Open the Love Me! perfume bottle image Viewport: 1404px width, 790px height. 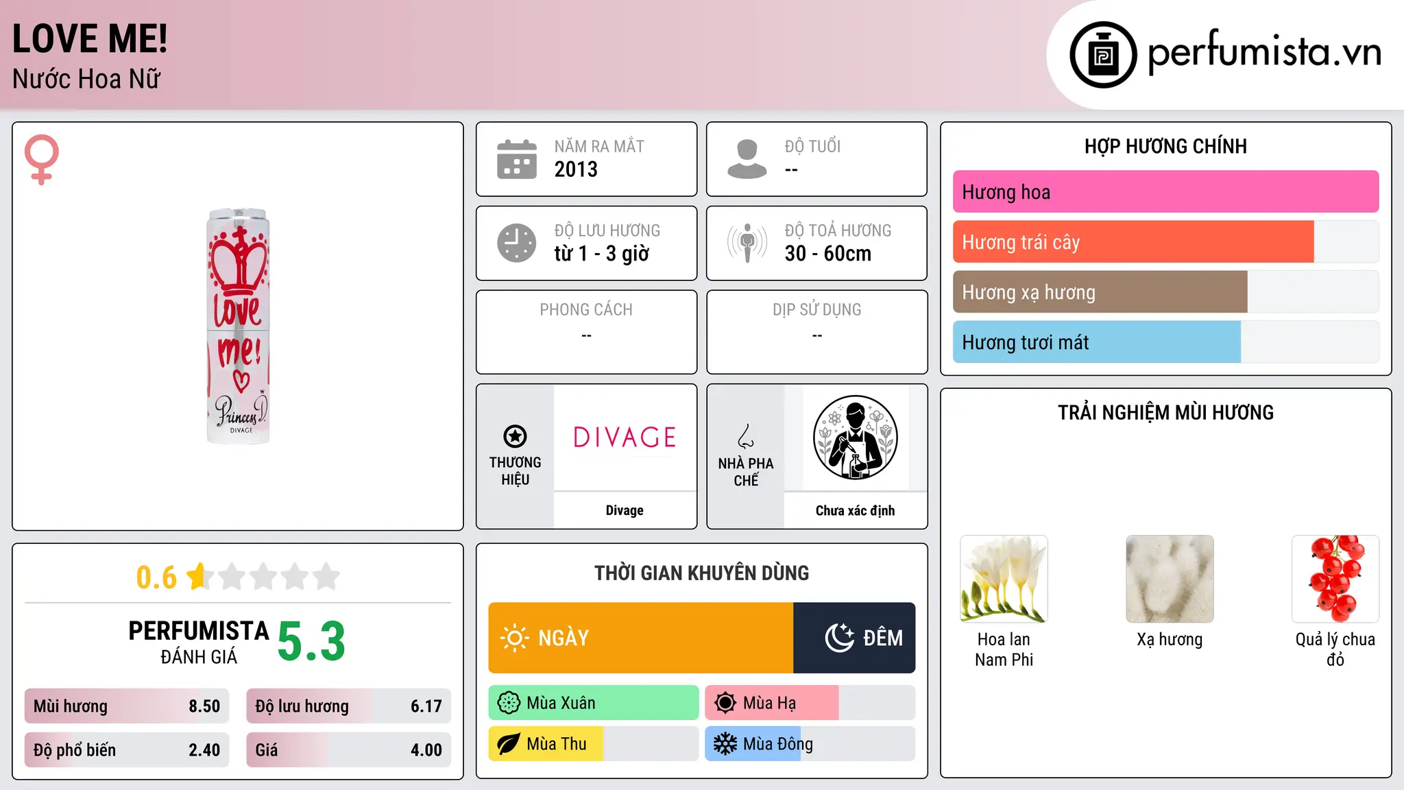238,326
